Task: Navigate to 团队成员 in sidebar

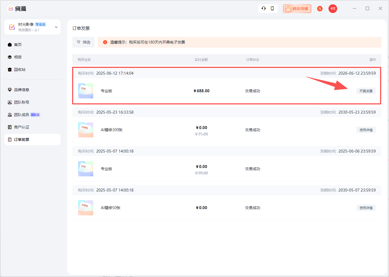Action: click(21, 115)
